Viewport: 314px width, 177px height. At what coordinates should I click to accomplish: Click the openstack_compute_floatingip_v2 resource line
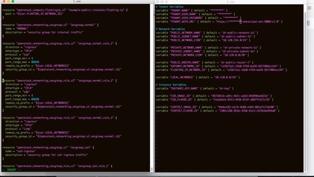65,10
